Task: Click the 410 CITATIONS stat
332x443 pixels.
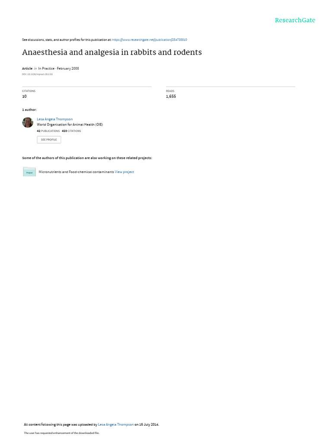Action: click(71, 131)
